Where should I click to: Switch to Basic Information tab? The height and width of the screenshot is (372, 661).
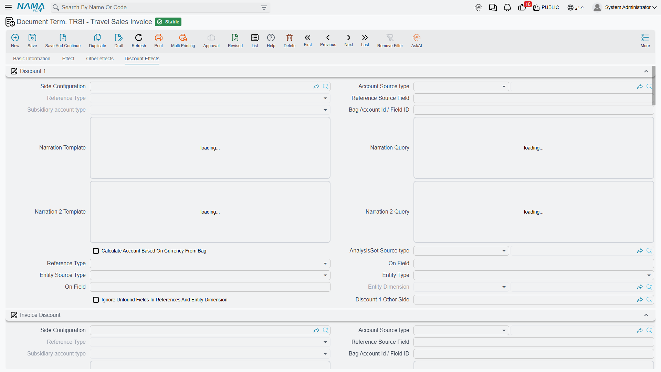pyautogui.click(x=32, y=59)
